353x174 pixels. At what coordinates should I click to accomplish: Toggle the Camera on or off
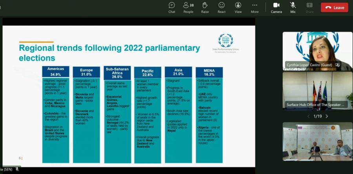(x=276, y=7)
